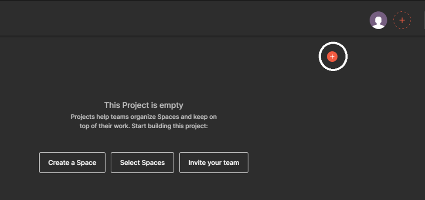Image resolution: width=425 pixels, height=200 pixels.
Task: Click the dashed-circle plus icon
Action: click(x=402, y=20)
